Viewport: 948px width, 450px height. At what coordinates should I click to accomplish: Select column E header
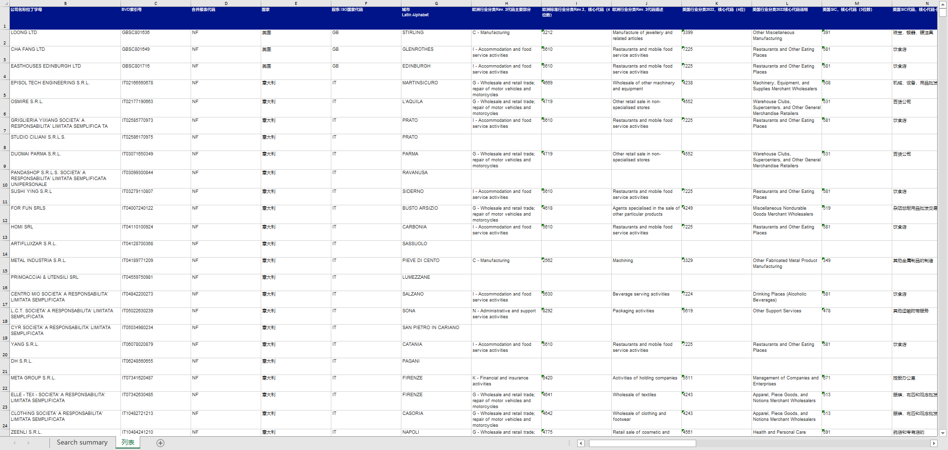(x=296, y=3)
